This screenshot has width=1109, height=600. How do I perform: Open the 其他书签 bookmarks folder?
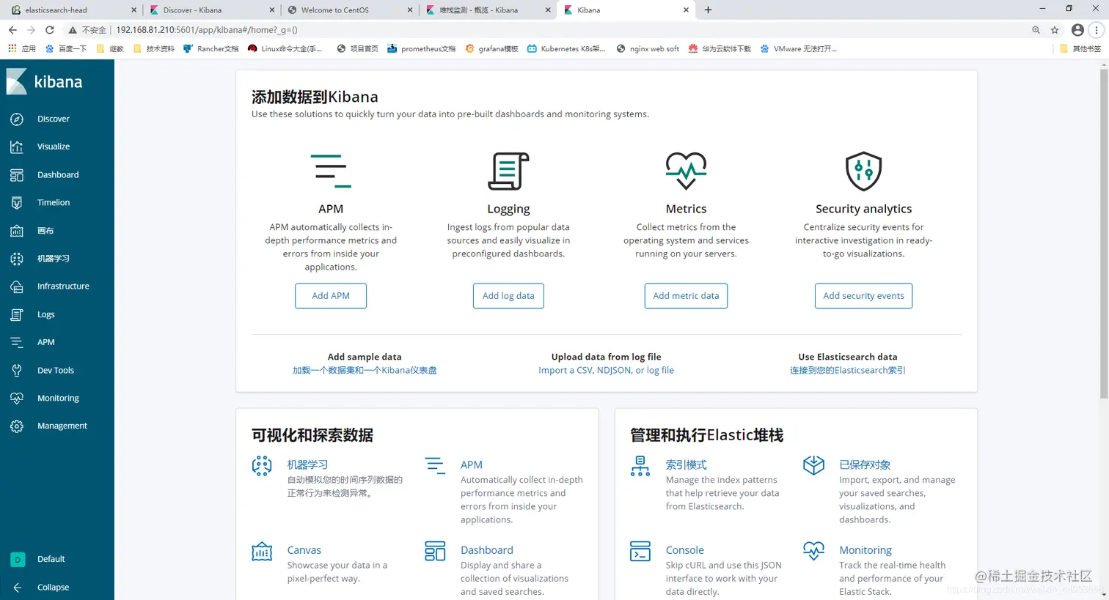(1080, 49)
